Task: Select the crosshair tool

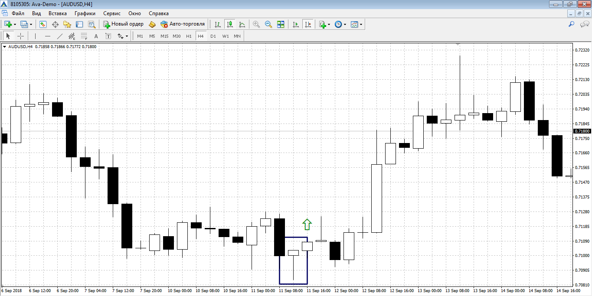Action: point(20,36)
